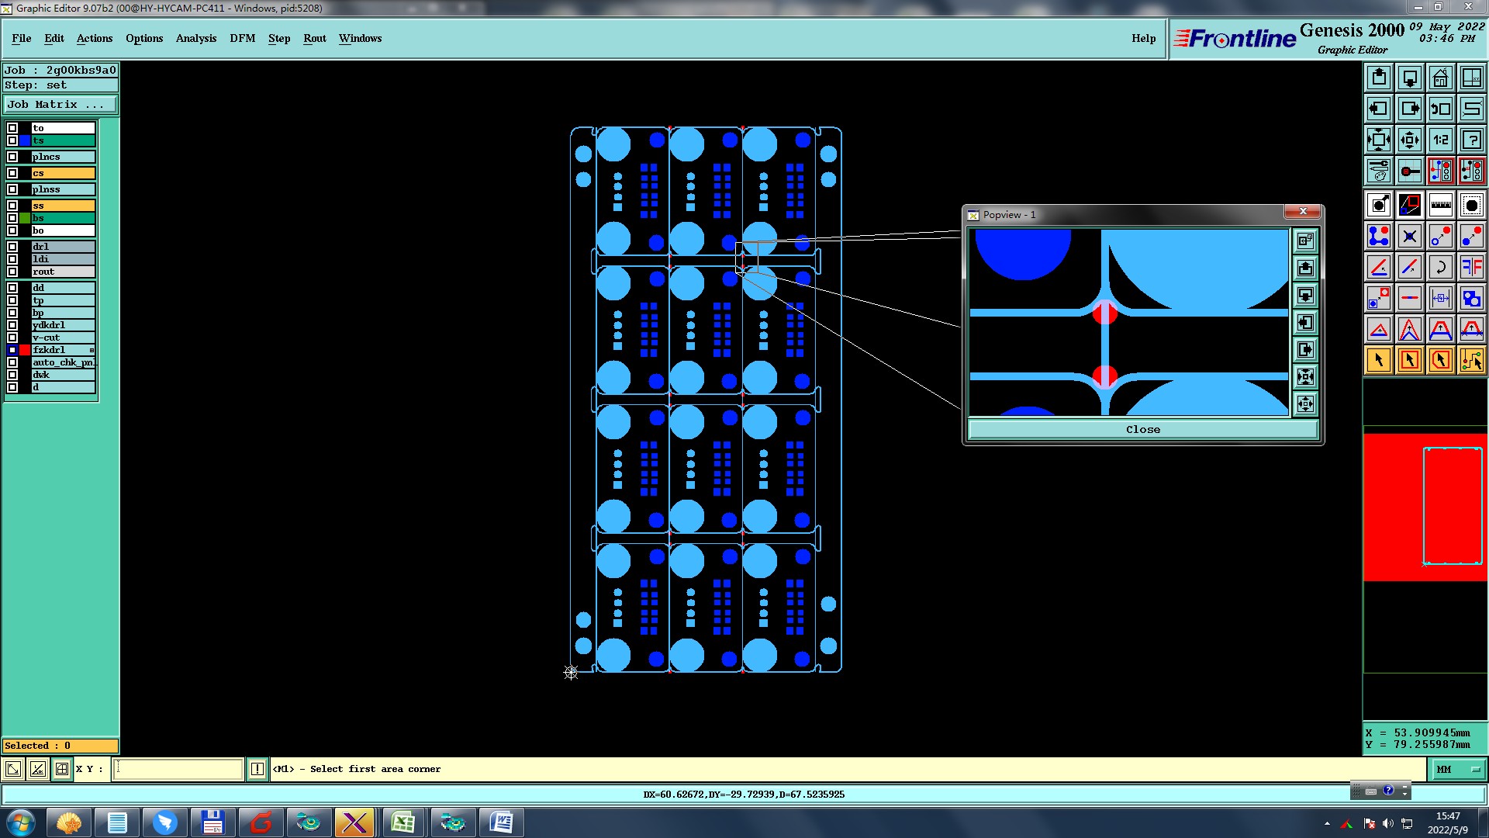
Task: Open the MM units dropdown
Action: click(1457, 769)
